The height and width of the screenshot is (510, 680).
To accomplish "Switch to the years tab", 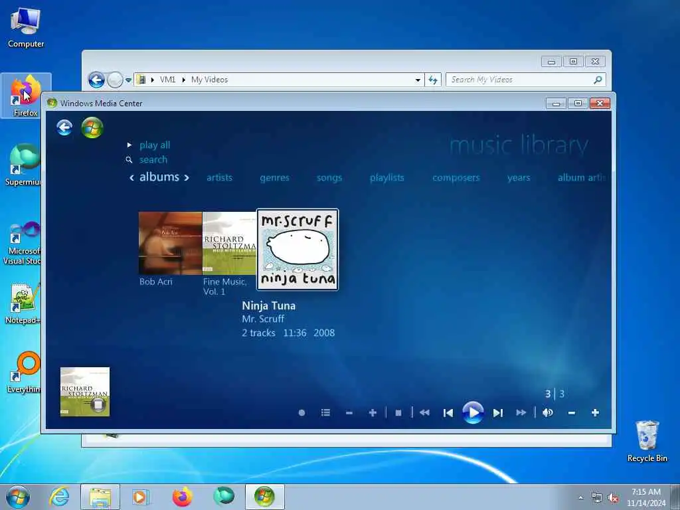I will tap(519, 177).
